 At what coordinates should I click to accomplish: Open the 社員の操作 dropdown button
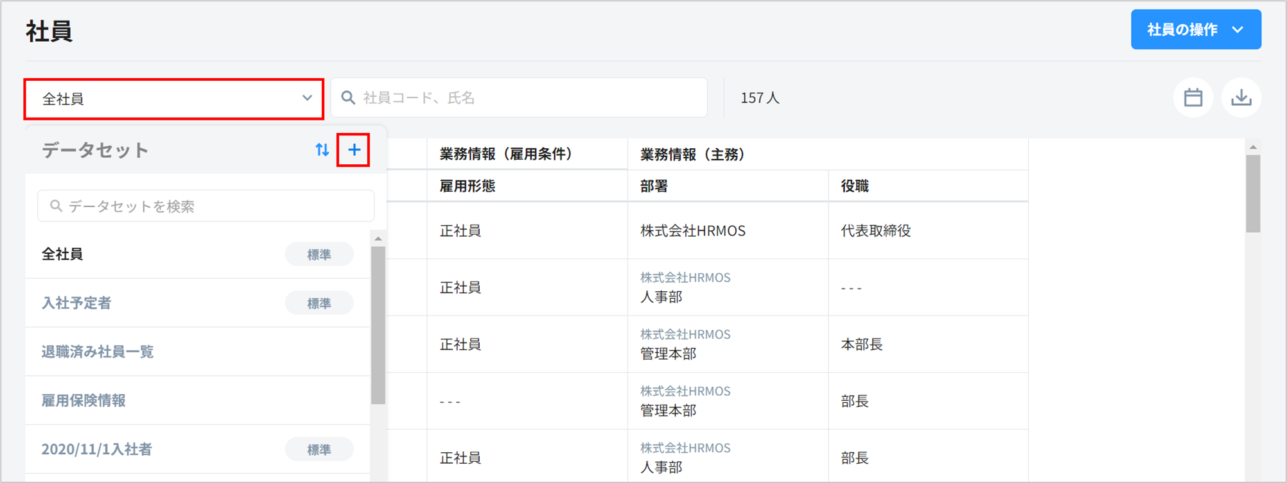(1195, 30)
